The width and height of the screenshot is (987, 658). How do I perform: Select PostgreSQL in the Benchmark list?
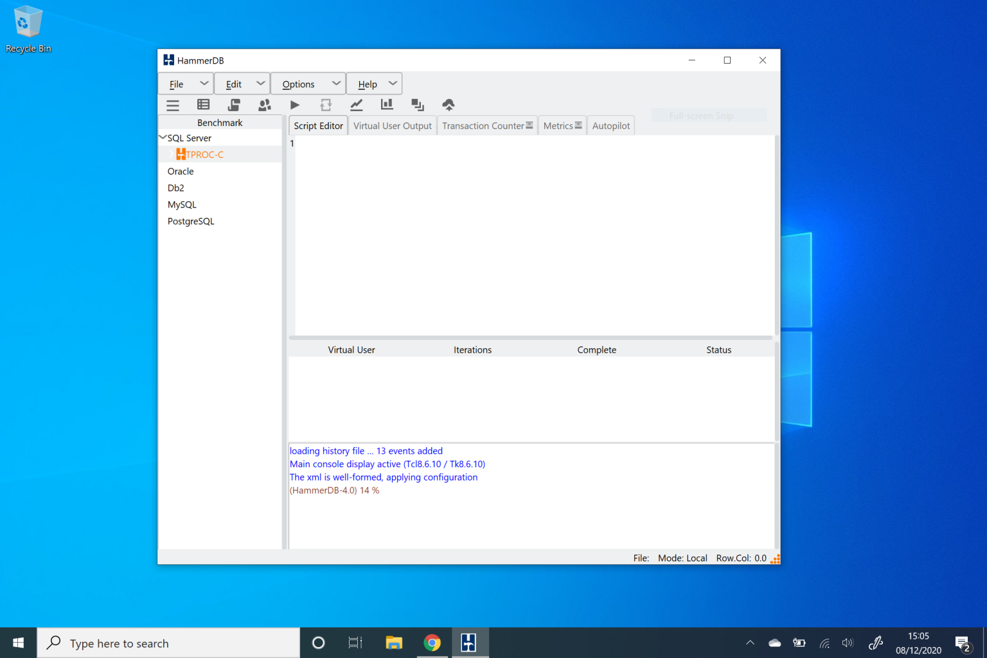click(x=191, y=221)
